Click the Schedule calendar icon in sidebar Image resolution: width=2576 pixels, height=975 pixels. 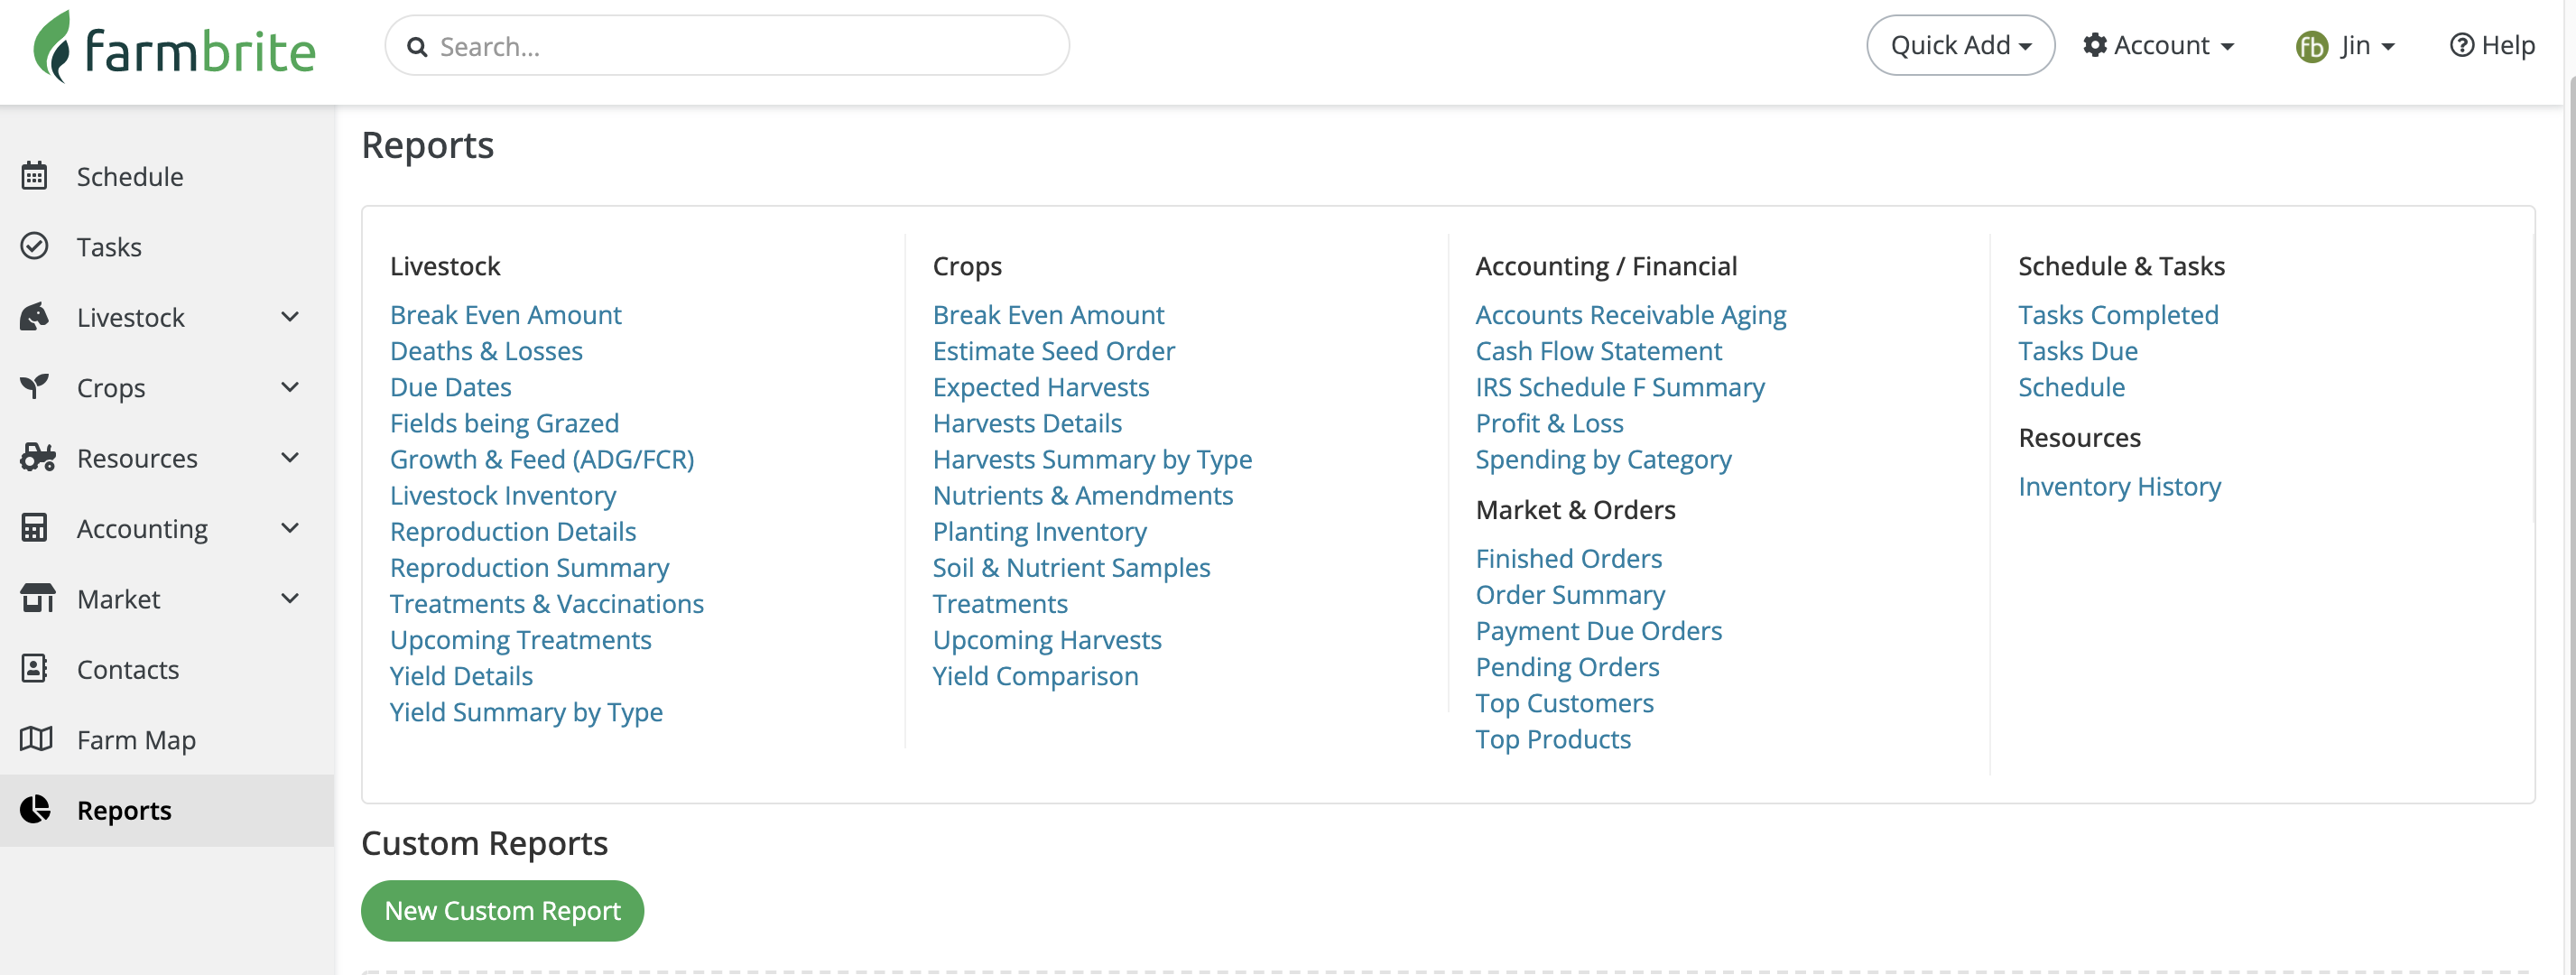pyautogui.click(x=34, y=176)
